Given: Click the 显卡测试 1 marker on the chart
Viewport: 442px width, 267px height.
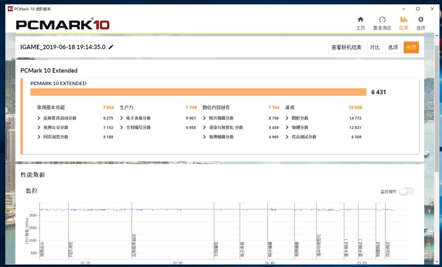Looking at the screenshot, I should 346,248.
